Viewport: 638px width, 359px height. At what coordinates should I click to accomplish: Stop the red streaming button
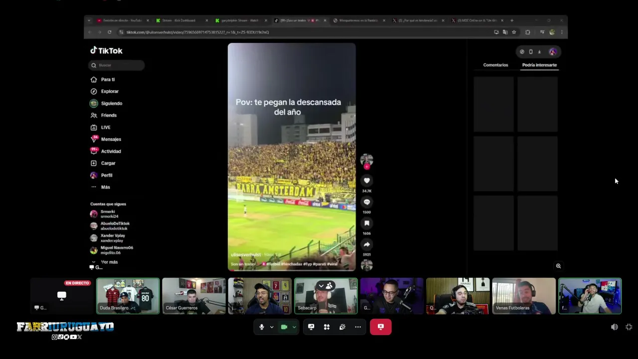tap(381, 327)
